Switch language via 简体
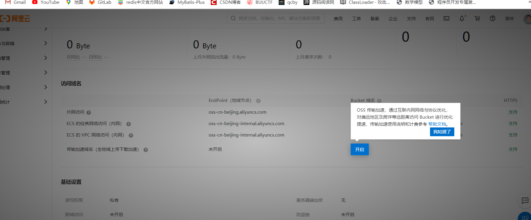531x220 pixels. [x=509, y=18]
